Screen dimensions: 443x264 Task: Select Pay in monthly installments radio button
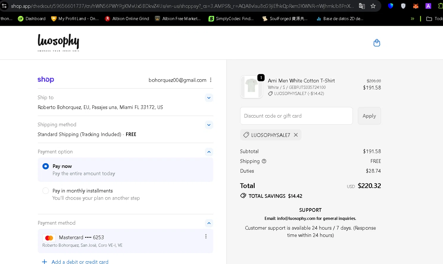point(45,191)
